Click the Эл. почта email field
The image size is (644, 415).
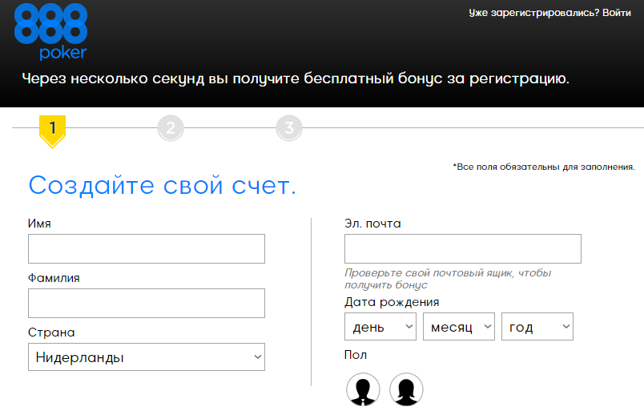463,249
